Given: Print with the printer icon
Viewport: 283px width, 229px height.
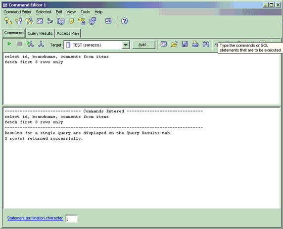Looking at the screenshot, I should [195, 44].
